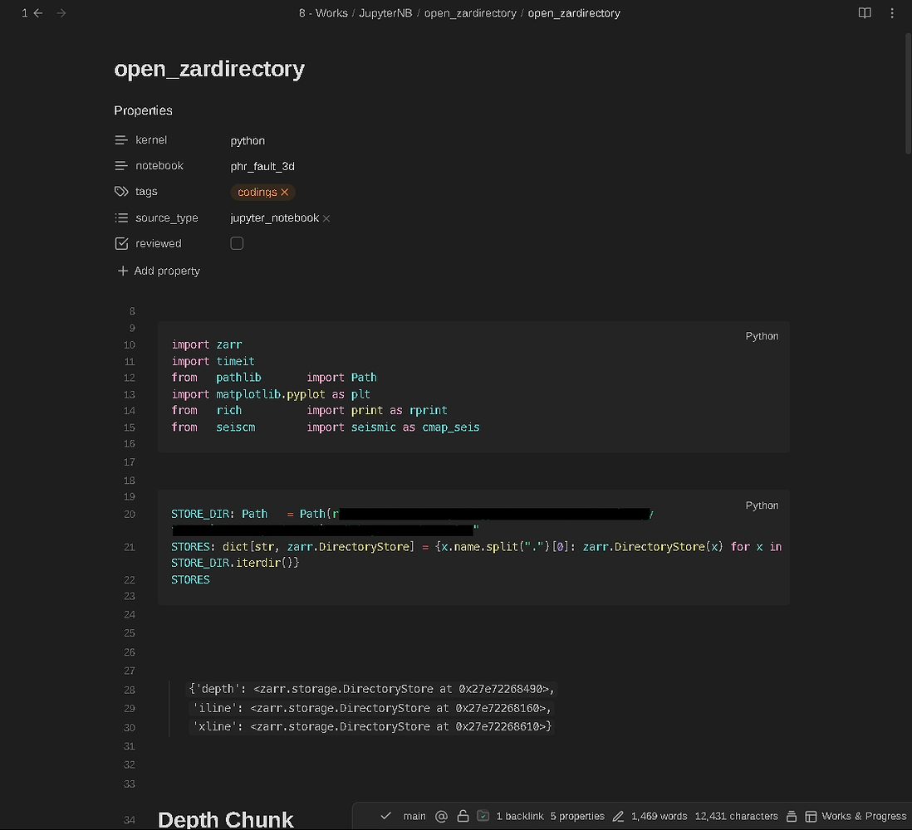
Task: Toggle the reviewed checkbox
Action: [237, 243]
